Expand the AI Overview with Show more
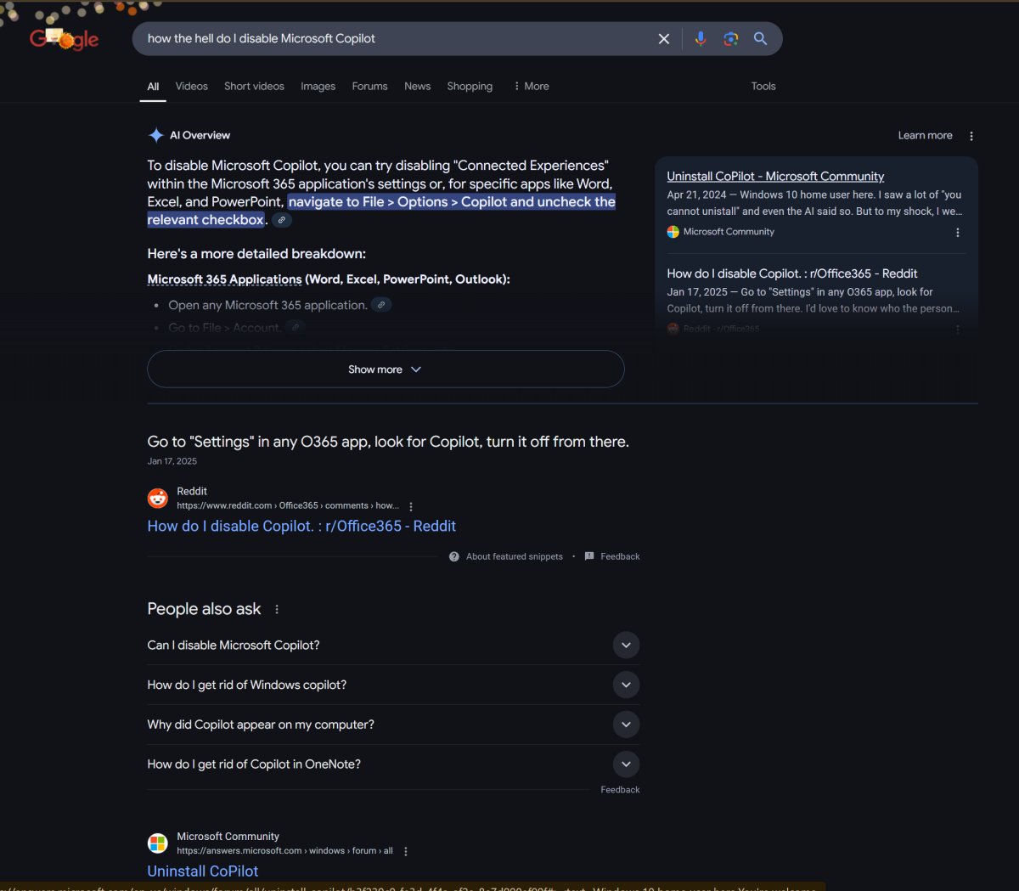1019x891 pixels. click(386, 369)
